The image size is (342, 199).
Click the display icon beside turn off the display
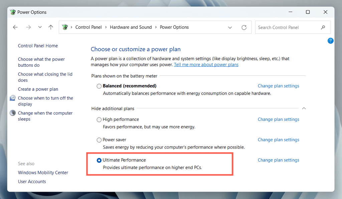(13, 98)
